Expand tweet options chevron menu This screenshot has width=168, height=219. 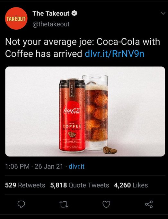pos(163,13)
